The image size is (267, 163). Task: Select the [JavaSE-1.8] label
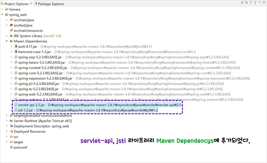coord(52,36)
